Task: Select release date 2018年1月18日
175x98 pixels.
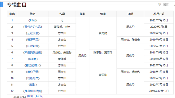Action: pos(159,72)
